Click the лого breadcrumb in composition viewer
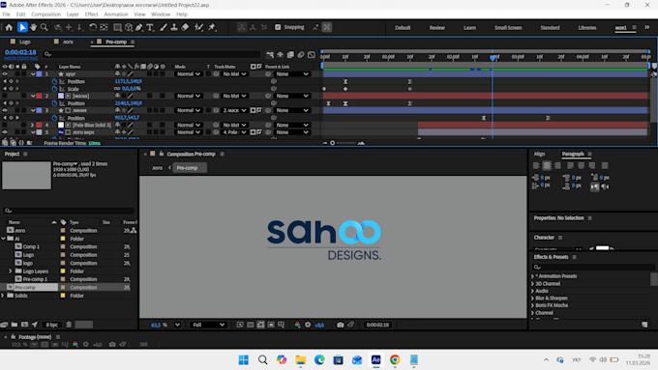 (x=158, y=167)
